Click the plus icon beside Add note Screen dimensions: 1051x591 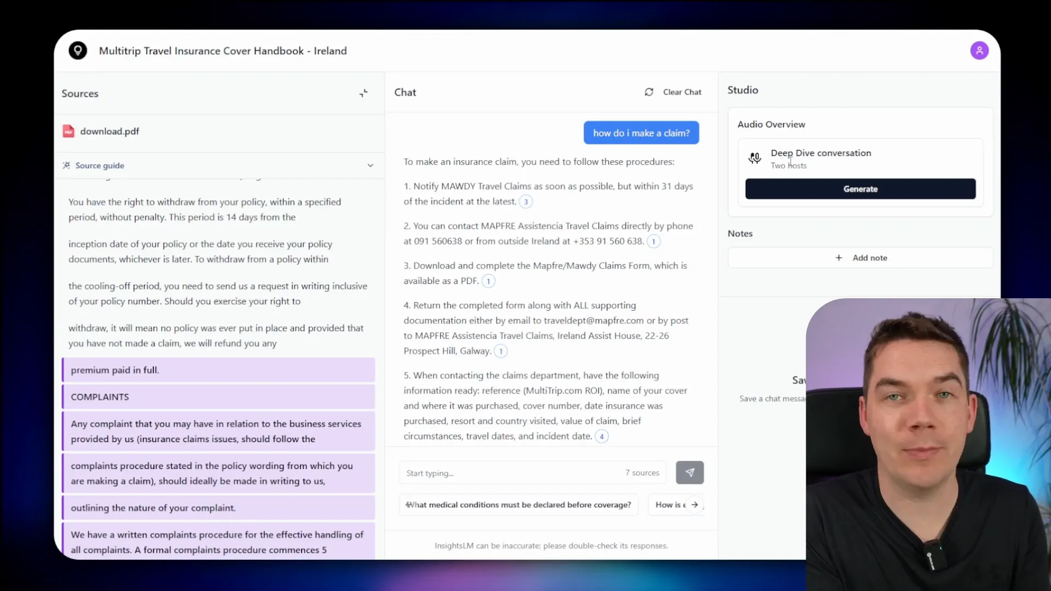click(839, 258)
